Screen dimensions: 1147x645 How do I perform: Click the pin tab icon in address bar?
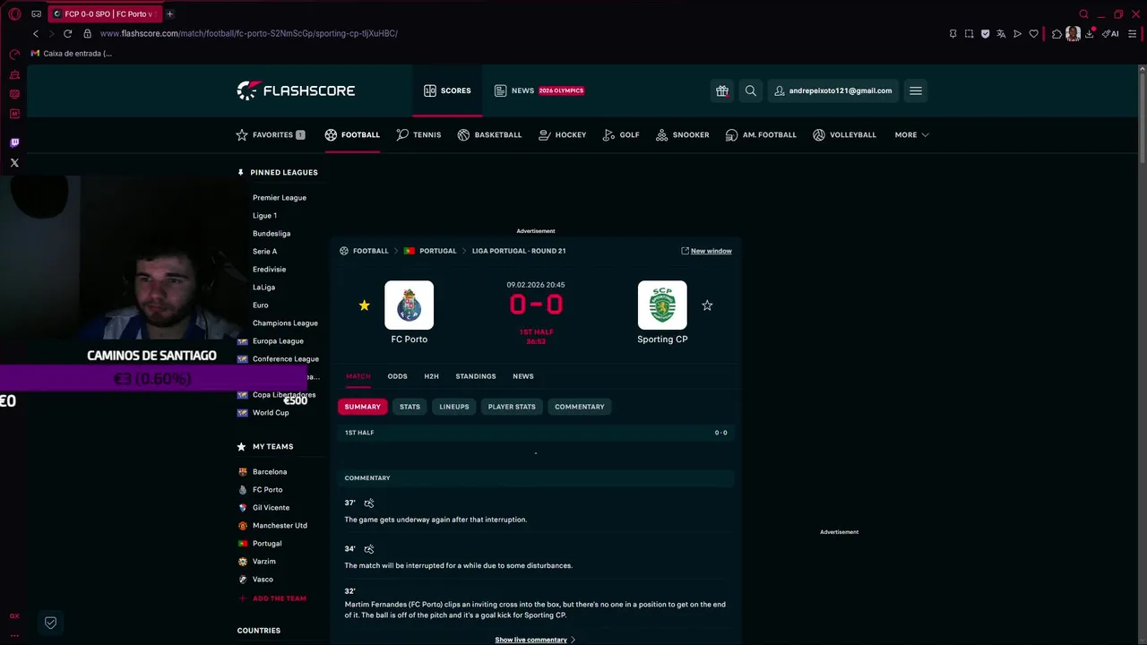(953, 33)
